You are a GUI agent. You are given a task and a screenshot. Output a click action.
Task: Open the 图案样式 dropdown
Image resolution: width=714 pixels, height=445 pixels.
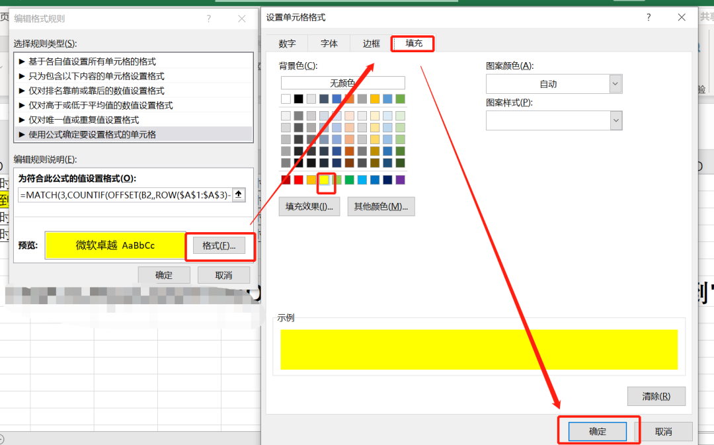(x=615, y=121)
